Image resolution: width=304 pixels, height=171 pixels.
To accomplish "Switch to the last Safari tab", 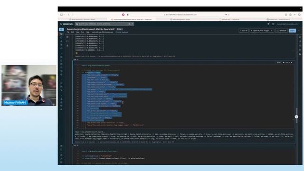I will (278, 19).
